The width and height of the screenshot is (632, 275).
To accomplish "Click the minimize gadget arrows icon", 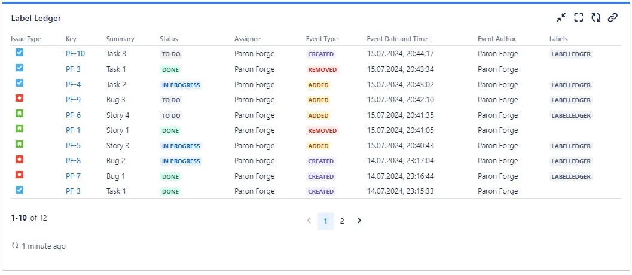I will [561, 17].
